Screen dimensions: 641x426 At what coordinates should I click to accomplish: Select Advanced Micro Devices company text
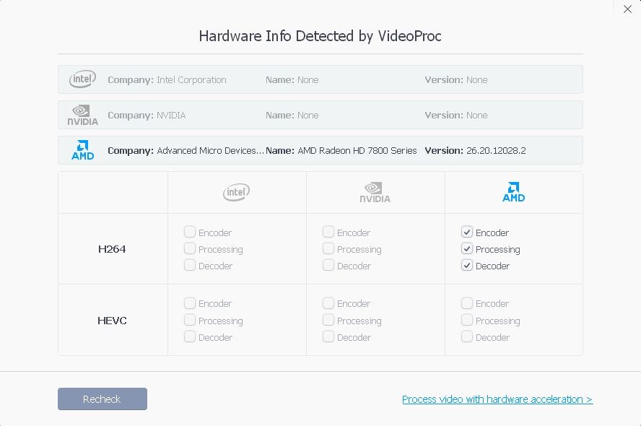(210, 150)
